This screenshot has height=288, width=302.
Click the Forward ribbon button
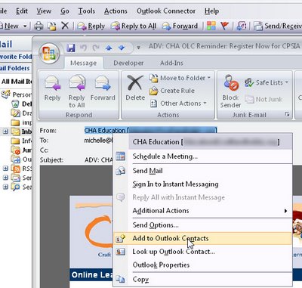[x=103, y=88]
